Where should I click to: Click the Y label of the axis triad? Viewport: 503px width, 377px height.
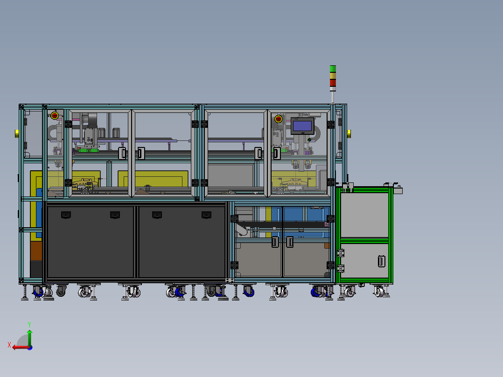tap(29, 325)
